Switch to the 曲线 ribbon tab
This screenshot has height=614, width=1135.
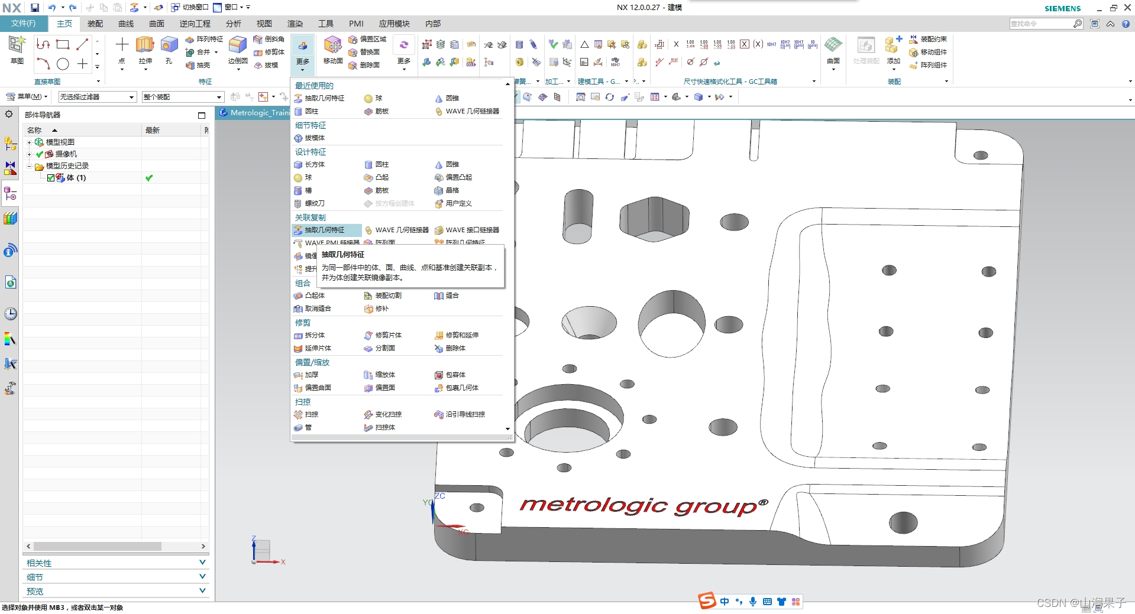(x=126, y=24)
